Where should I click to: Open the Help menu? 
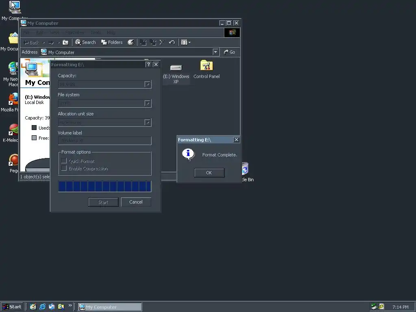[x=111, y=32]
